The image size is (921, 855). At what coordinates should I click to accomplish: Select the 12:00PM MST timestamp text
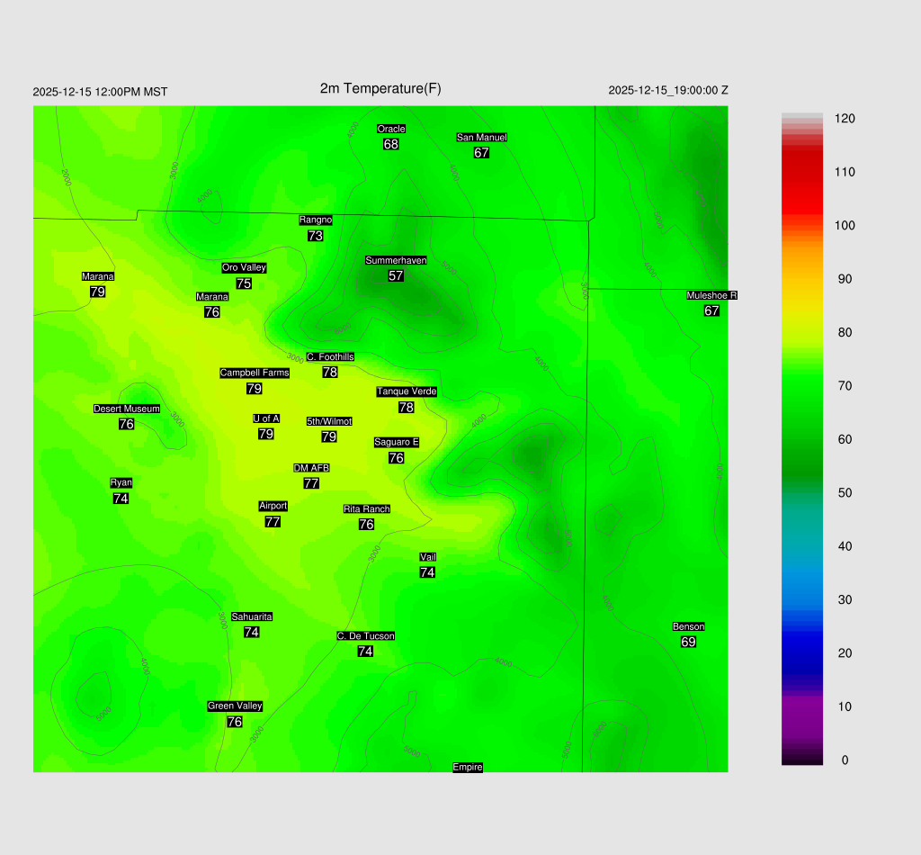tap(100, 92)
